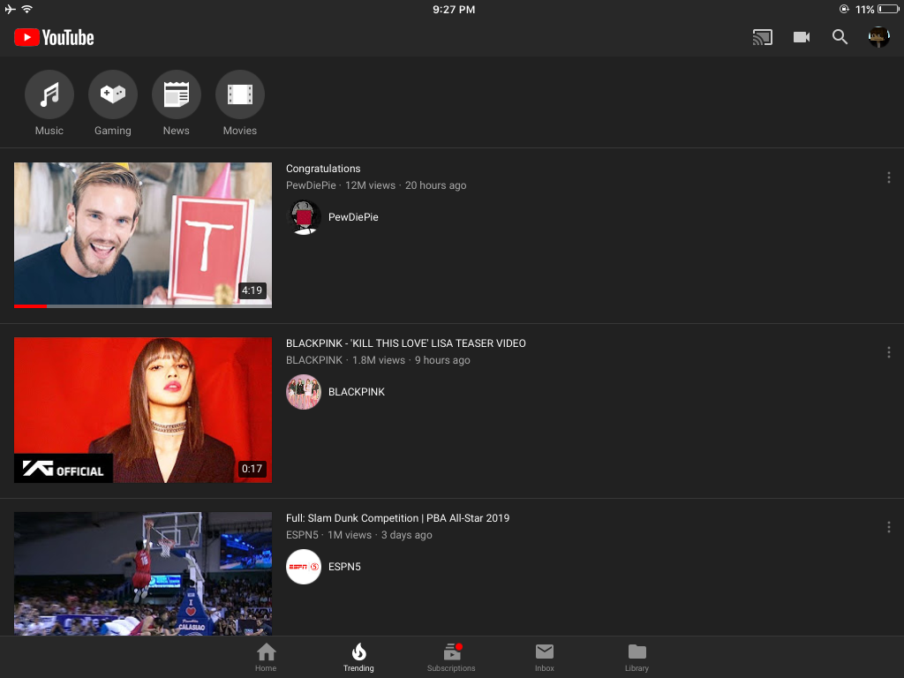
Task: Open the Congratulations video title
Action: (x=323, y=169)
